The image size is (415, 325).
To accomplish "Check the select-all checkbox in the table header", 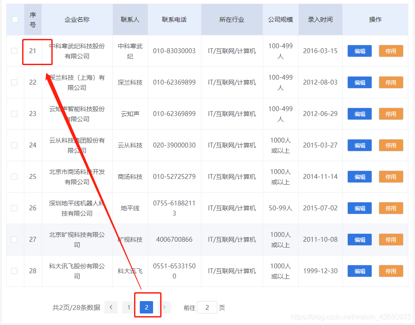I will (15, 19).
